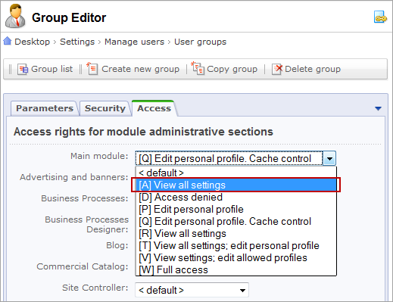
Task: Click the link icon in header corner
Action: pos(380,17)
